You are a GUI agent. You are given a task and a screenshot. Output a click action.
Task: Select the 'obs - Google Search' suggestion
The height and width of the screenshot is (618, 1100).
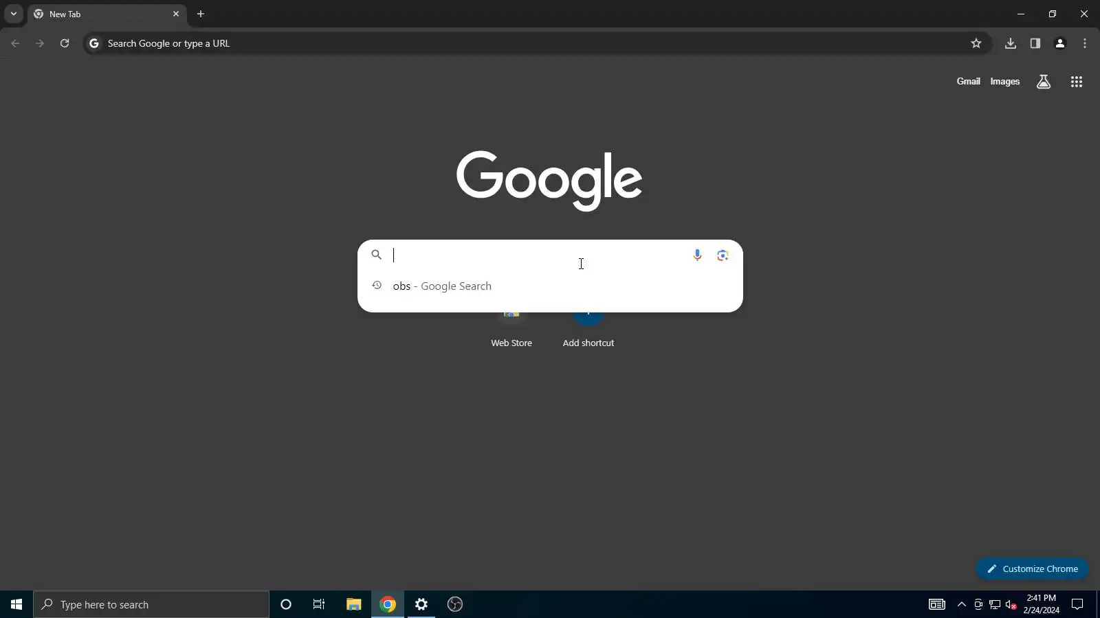click(550, 286)
